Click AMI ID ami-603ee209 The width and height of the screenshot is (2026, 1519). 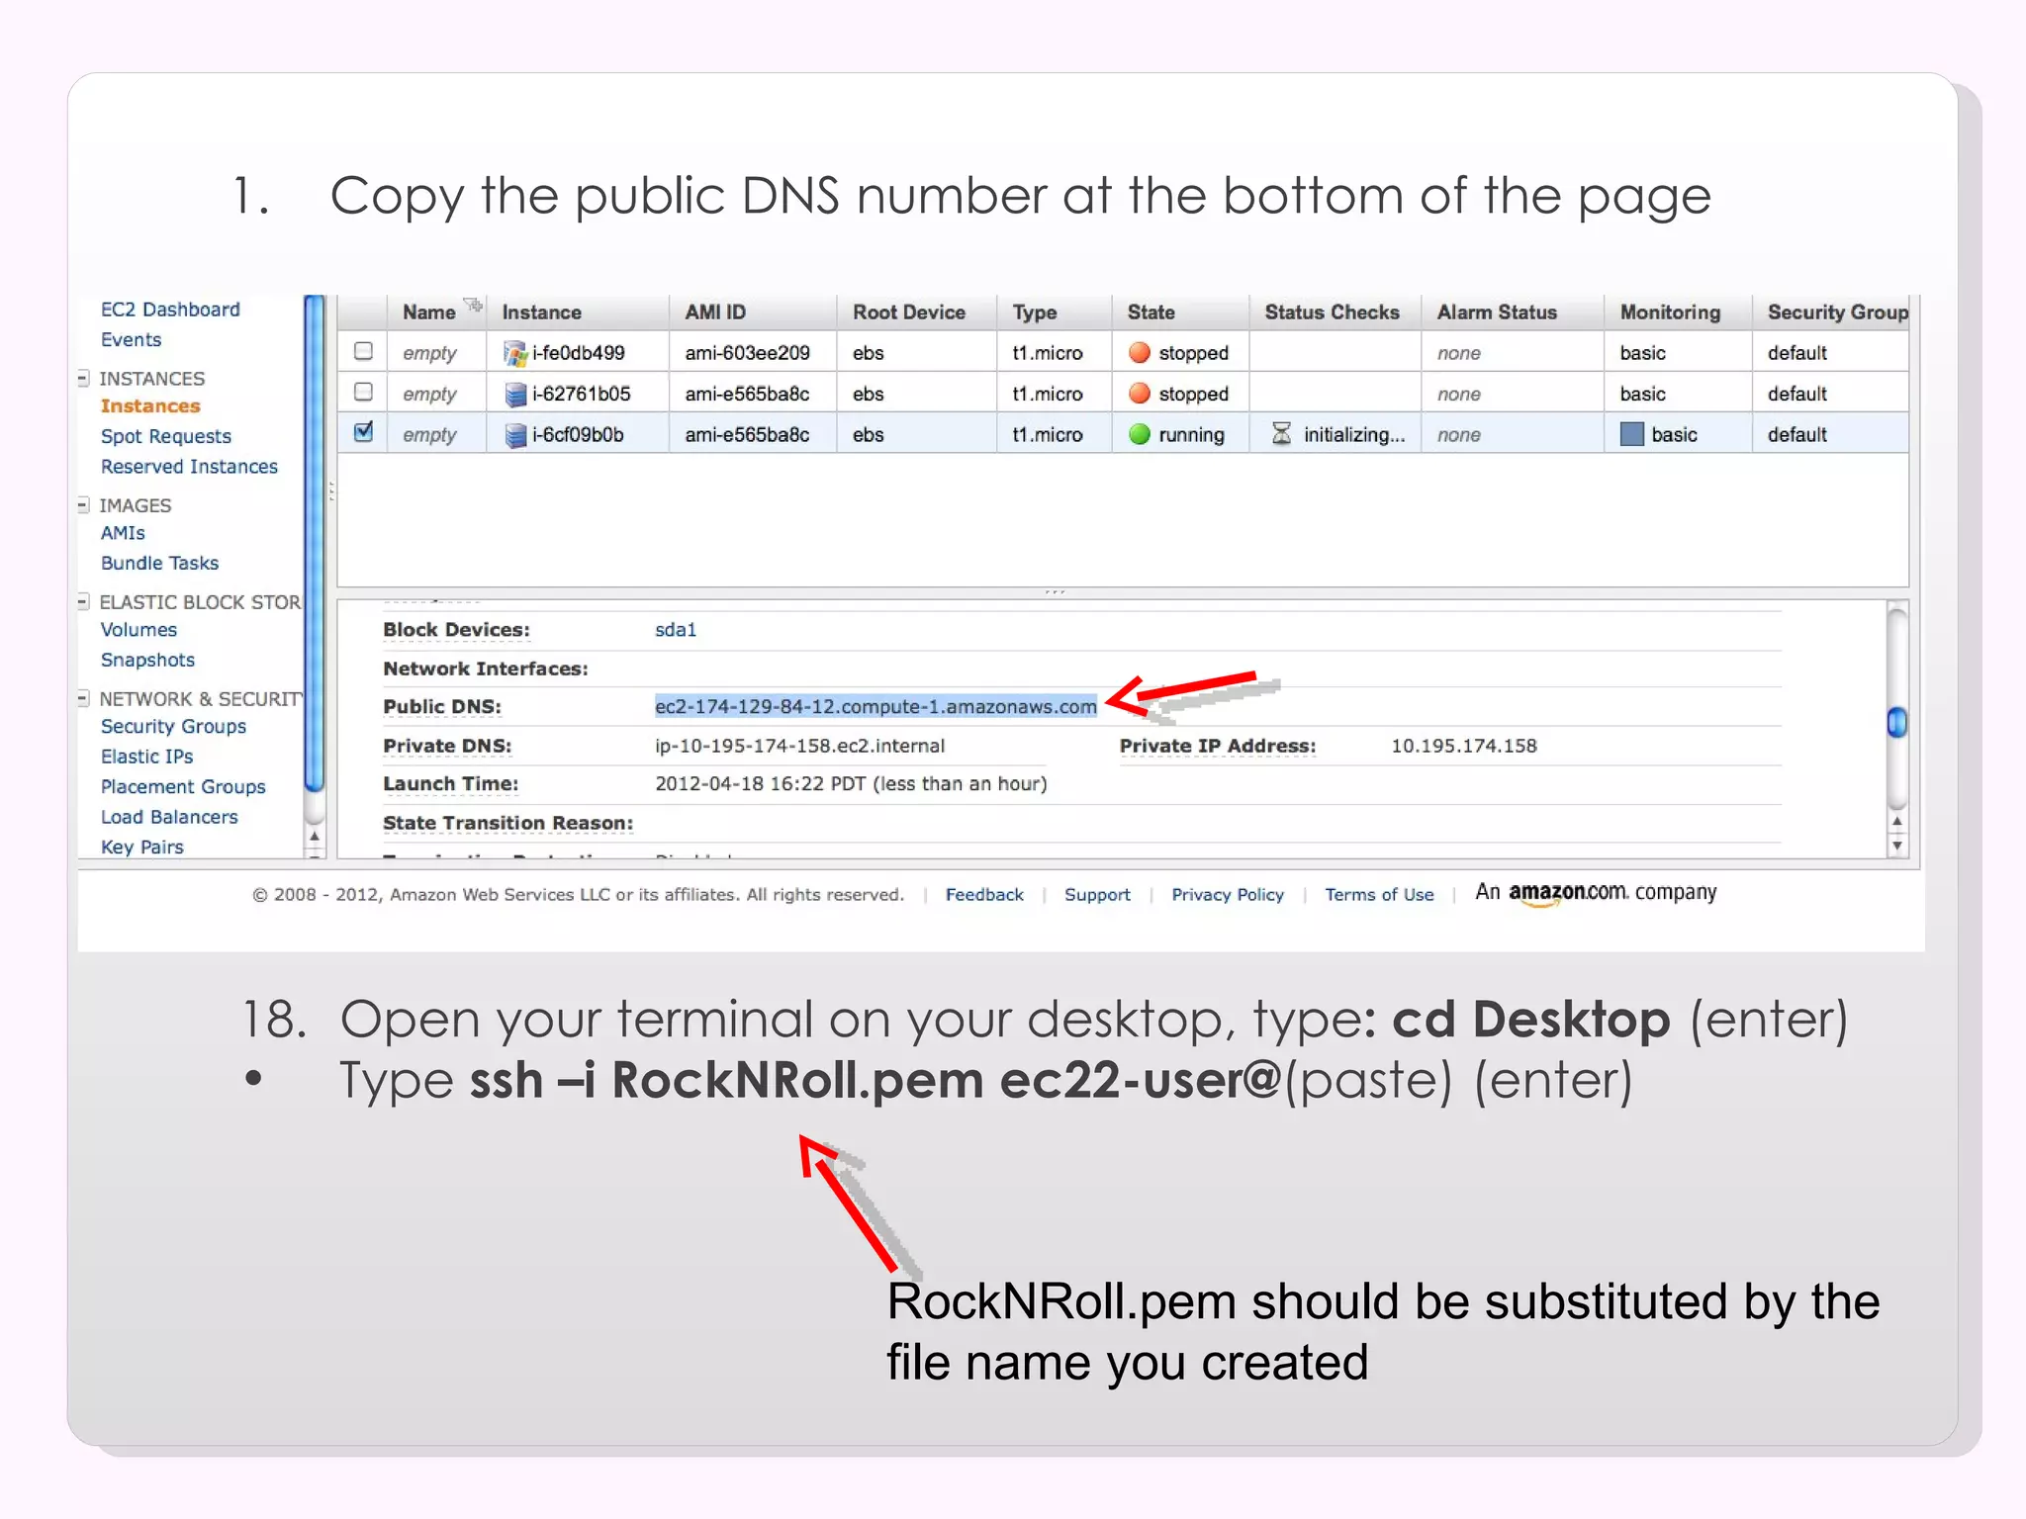(747, 353)
